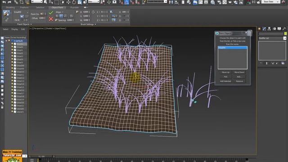Image resolution: width=288 pixels, height=162 pixels.
Task: Expand the Paint Objects panel label
Action: click(x=24, y=24)
